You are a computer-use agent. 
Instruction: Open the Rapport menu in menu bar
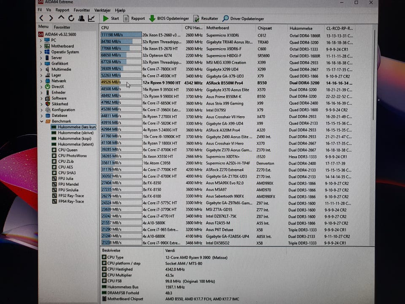(x=62, y=10)
